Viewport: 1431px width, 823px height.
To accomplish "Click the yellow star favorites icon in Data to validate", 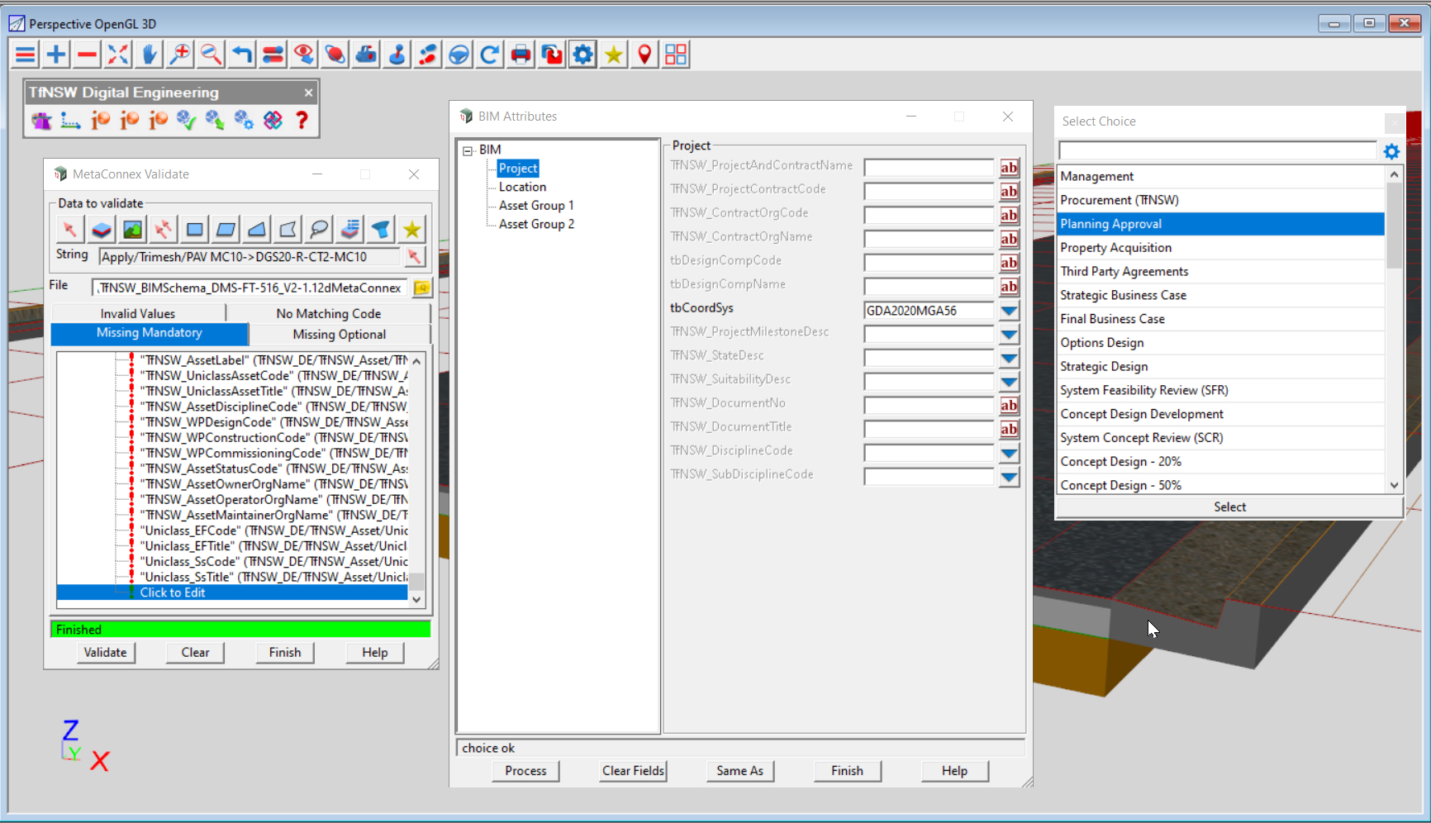I will (x=411, y=229).
